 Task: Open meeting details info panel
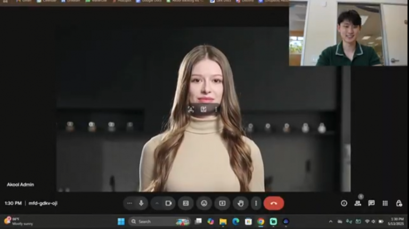point(344,203)
